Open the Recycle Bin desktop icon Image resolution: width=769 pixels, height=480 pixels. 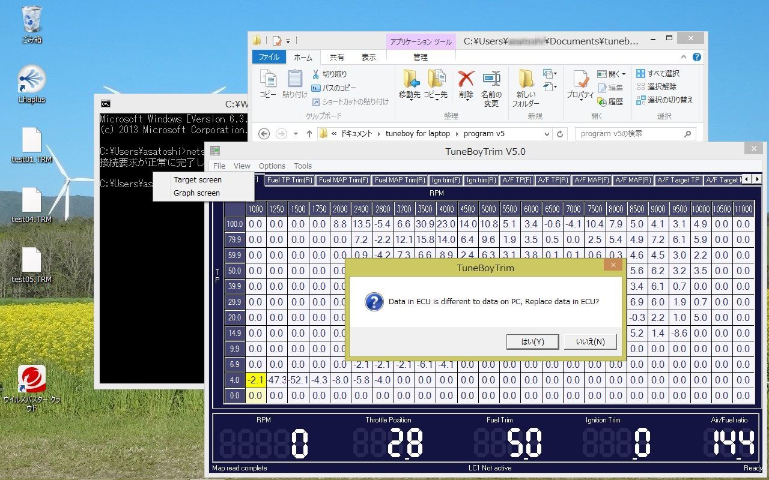pos(31,24)
